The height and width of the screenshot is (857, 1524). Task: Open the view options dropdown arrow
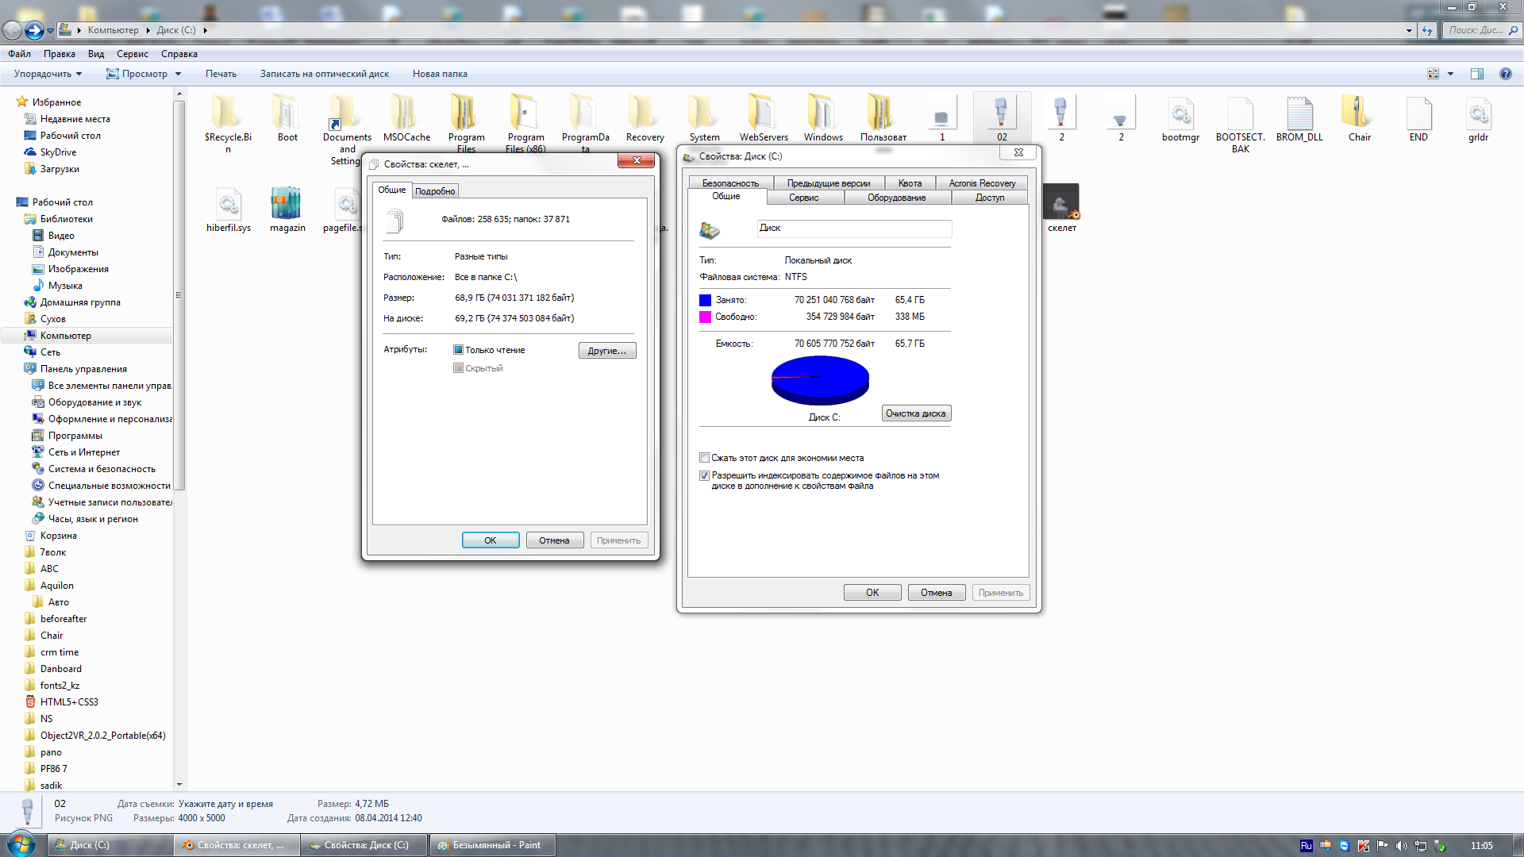tap(1450, 74)
